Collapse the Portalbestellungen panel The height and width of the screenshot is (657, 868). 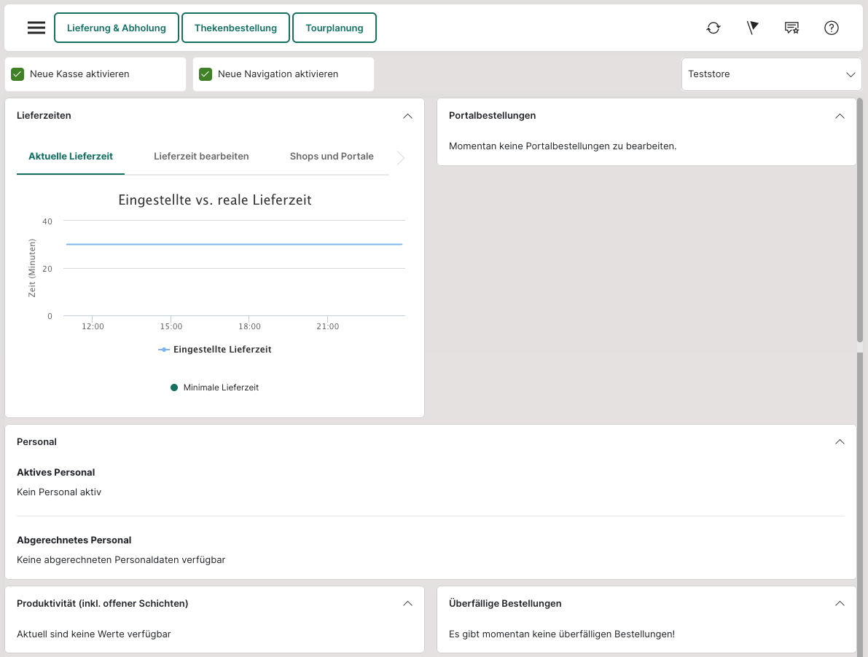[840, 116]
